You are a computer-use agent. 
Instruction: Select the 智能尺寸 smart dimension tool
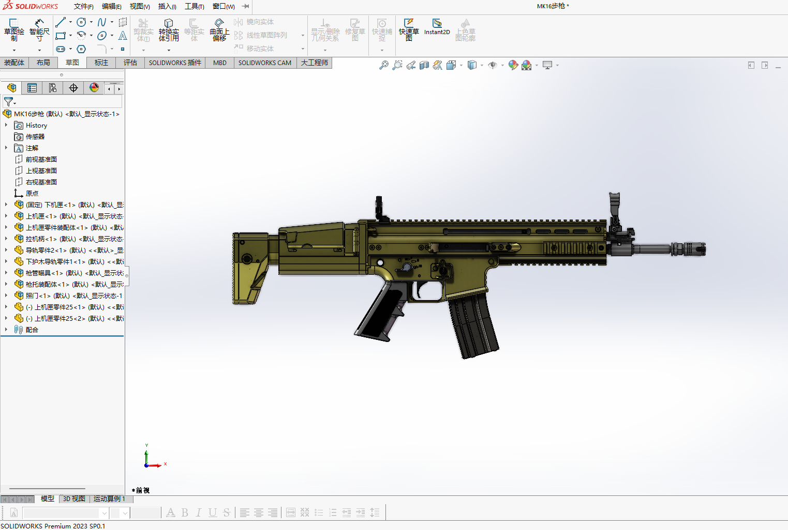tap(39, 30)
